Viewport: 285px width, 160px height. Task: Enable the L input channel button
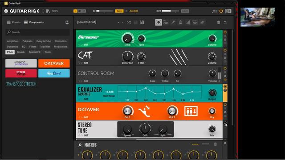[x=75, y=11]
